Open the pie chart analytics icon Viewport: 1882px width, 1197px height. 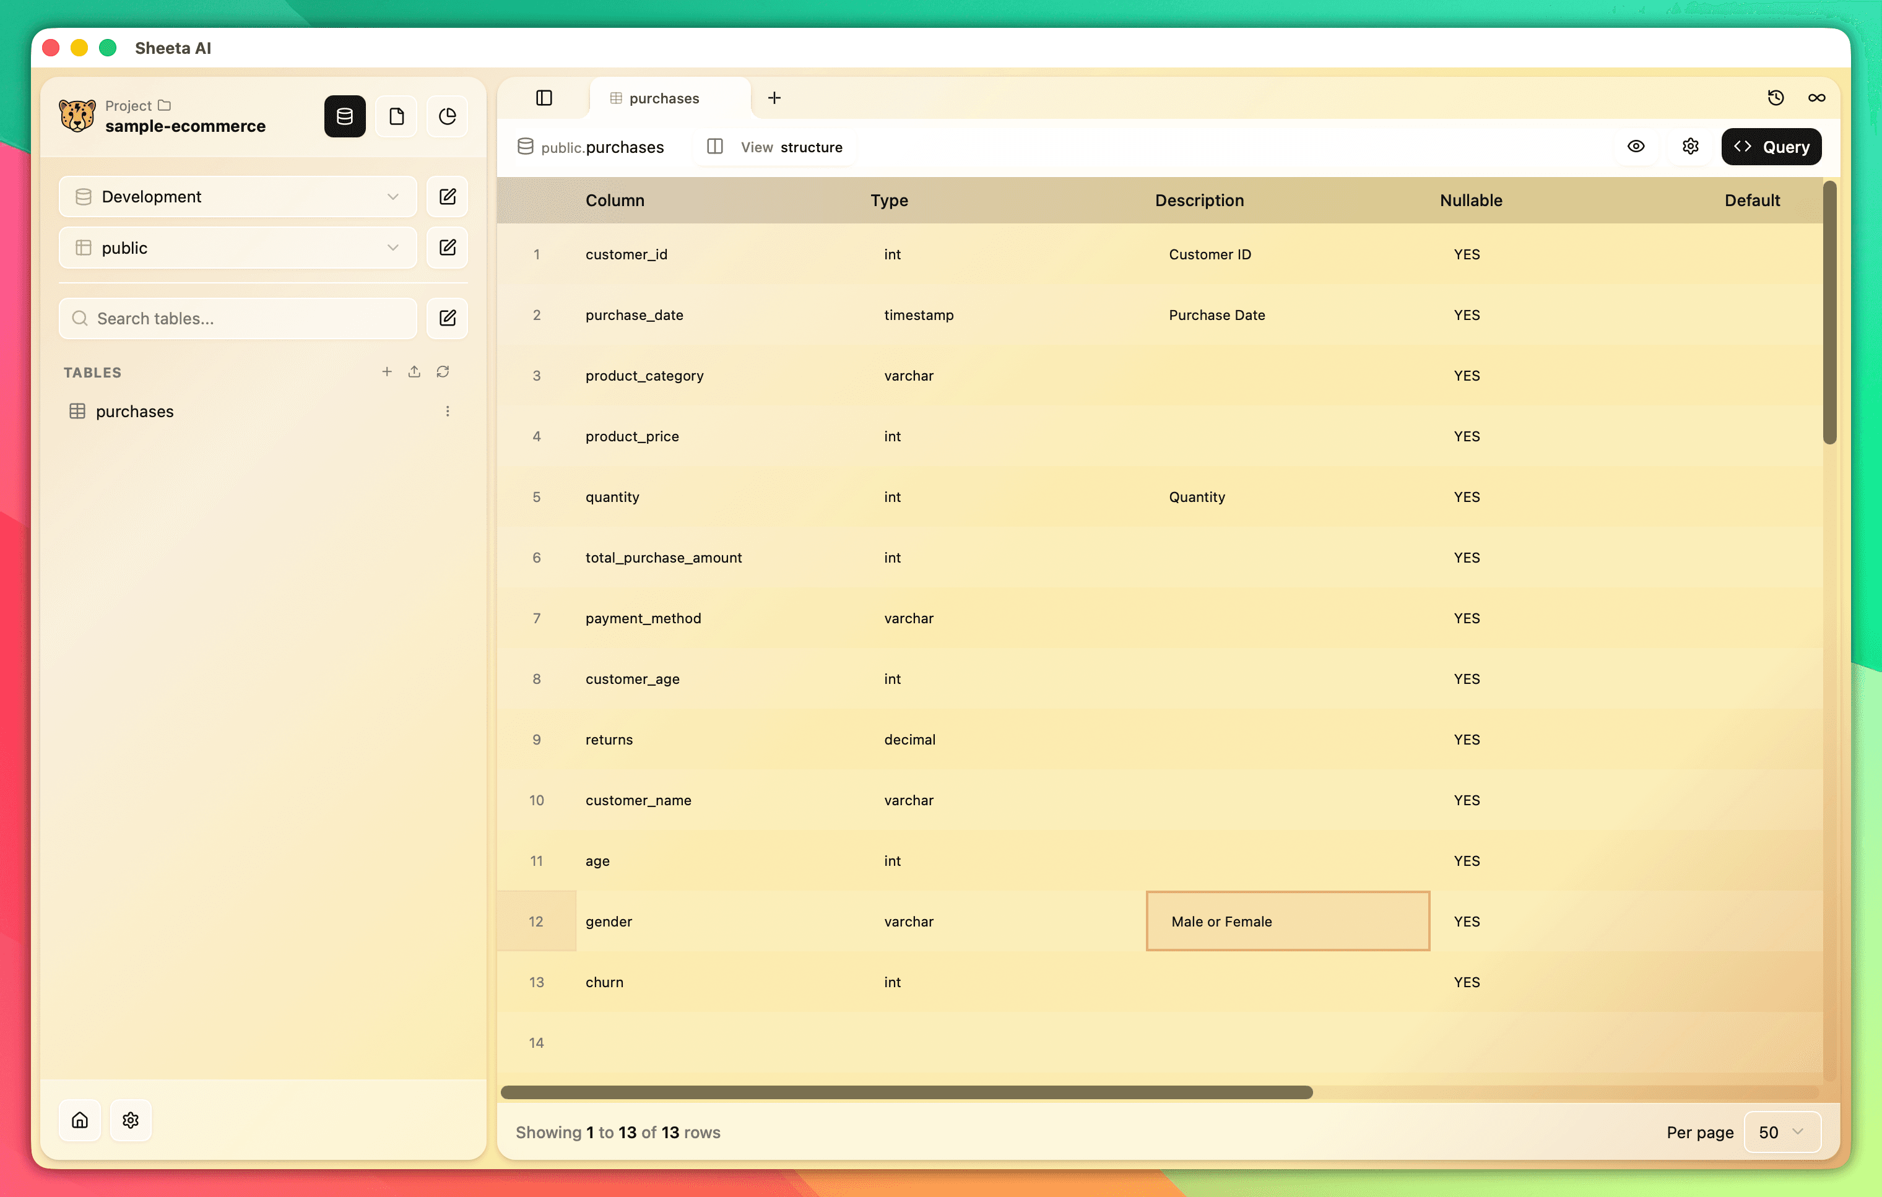pyautogui.click(x=447, y=116)
